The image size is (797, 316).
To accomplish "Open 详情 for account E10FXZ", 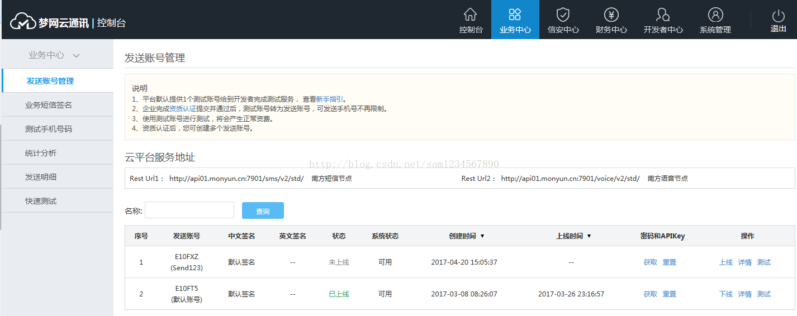I will pyautogui.click(x=745, y=262).
